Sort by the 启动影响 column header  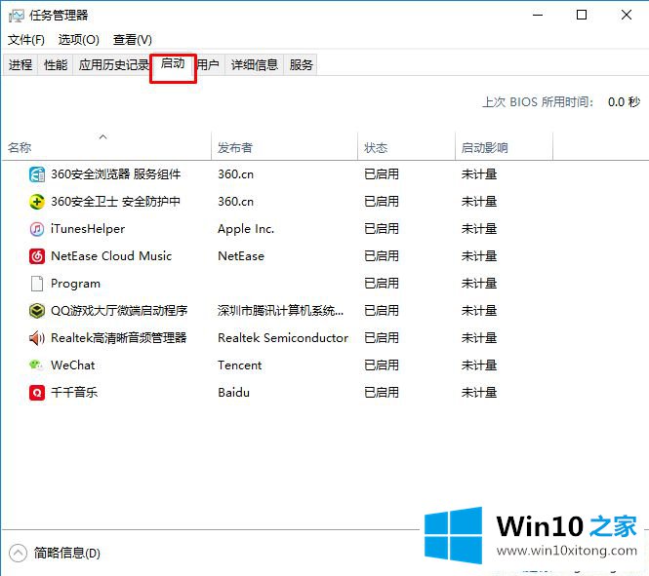(505, 147)
